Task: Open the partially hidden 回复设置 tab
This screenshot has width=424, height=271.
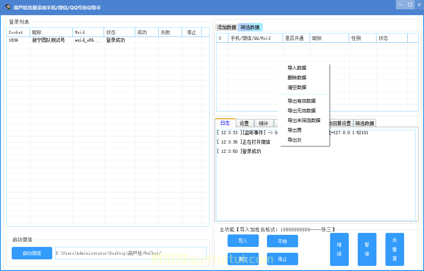Action: tap(341, 123)
